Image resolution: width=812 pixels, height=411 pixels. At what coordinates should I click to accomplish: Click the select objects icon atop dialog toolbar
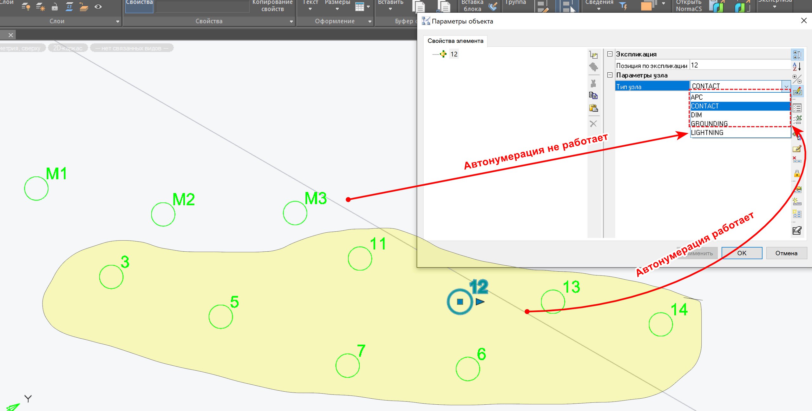(x=593, y=55)
